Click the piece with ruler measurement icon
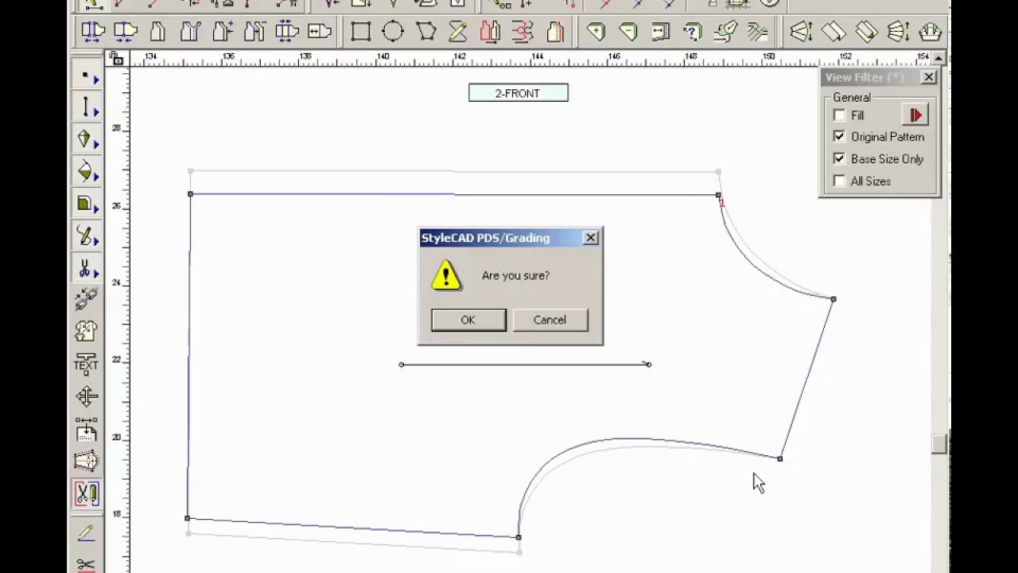 (x=660, y=32)
